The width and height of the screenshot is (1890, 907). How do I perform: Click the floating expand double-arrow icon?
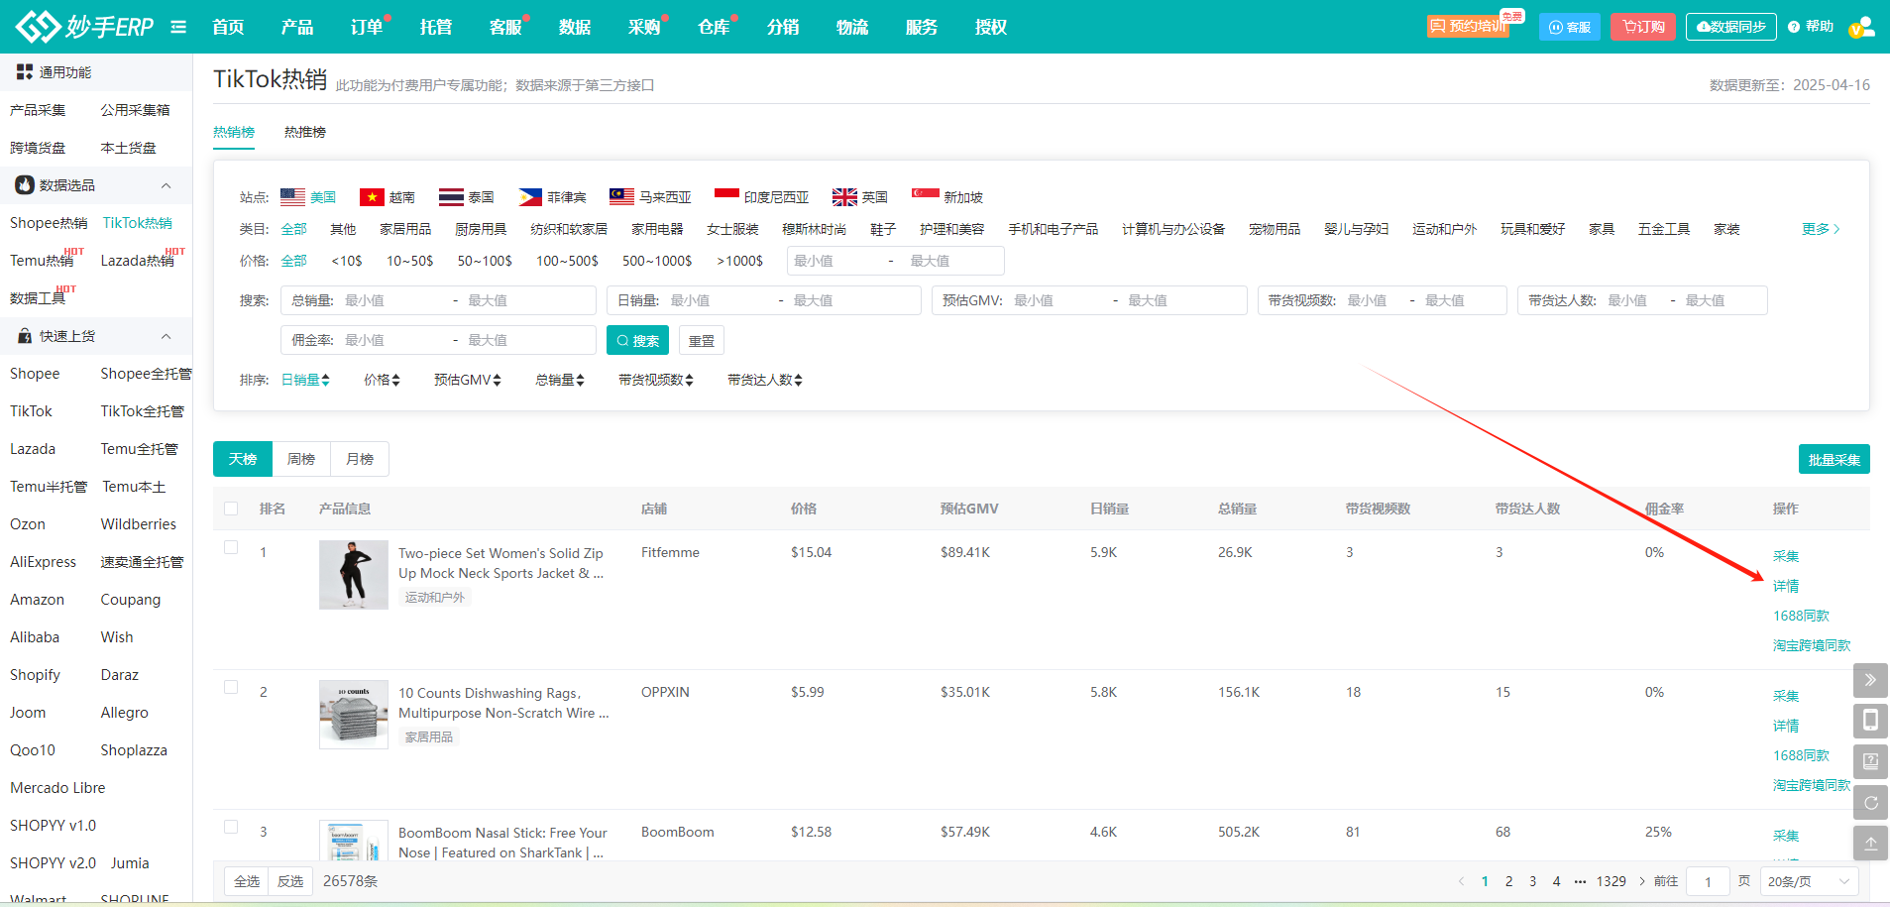click(1870, 680)
